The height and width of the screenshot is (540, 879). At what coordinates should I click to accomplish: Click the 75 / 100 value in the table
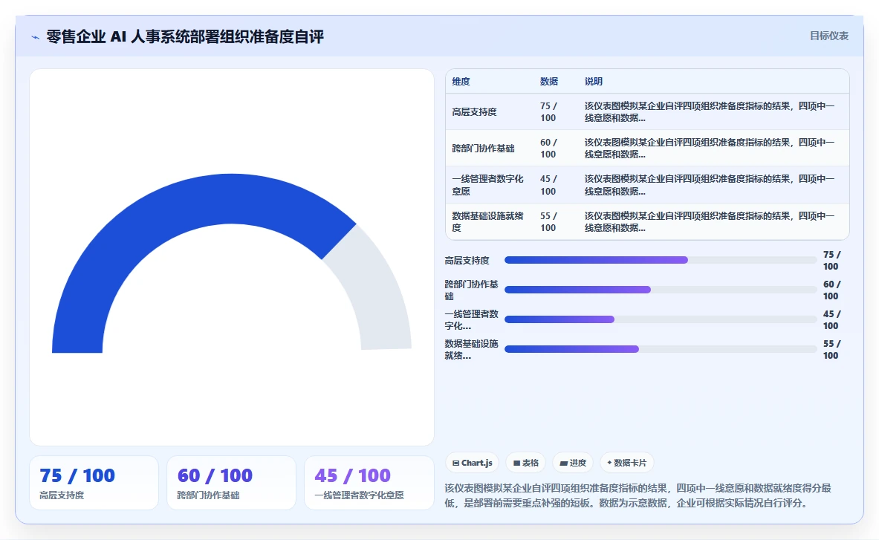(548, 112)
